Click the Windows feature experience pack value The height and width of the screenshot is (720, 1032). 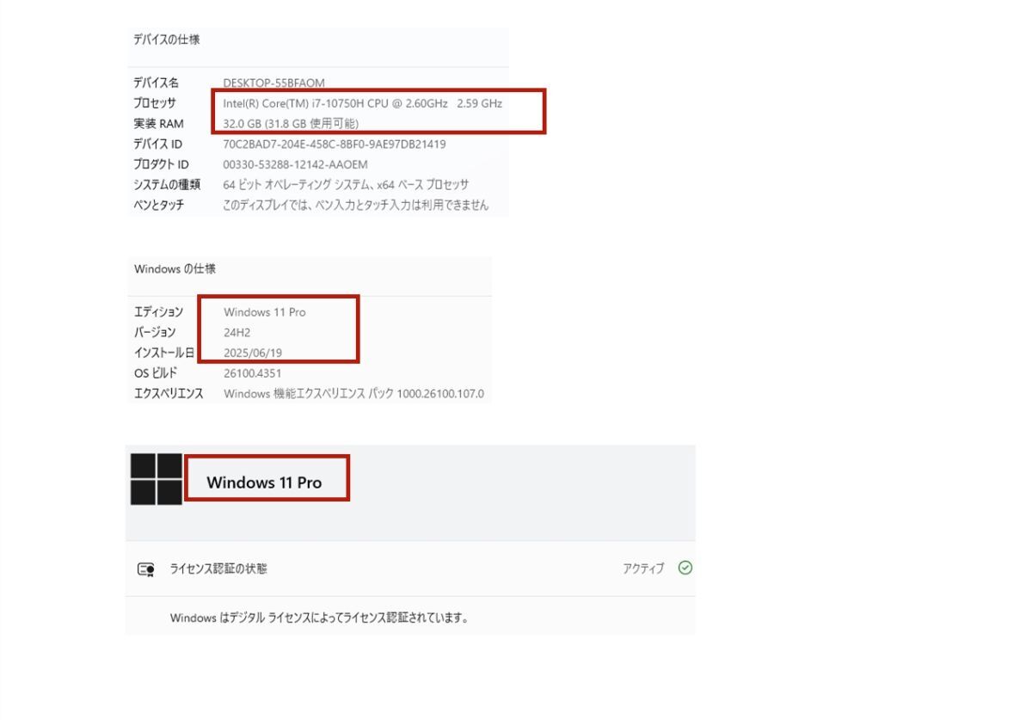(x=353, y=394)
